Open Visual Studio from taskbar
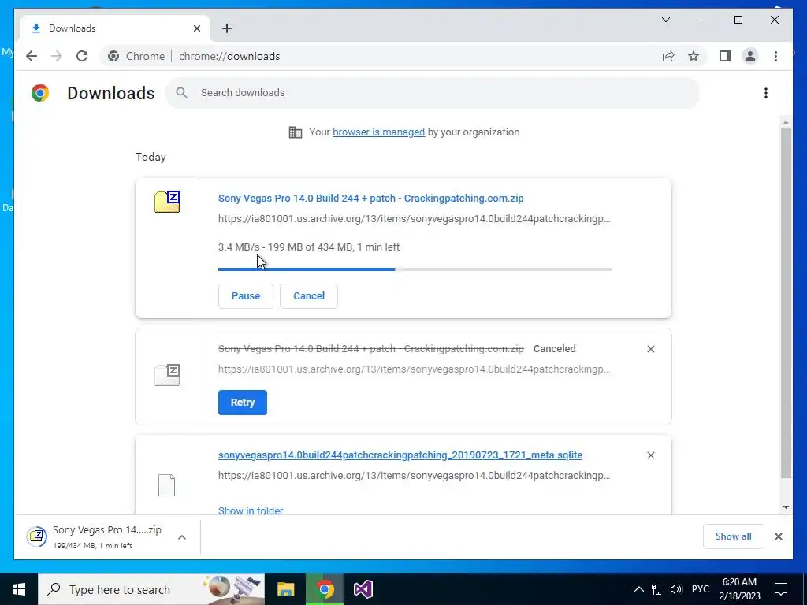This screenshot has height=605, width=807. coord(363,589)
